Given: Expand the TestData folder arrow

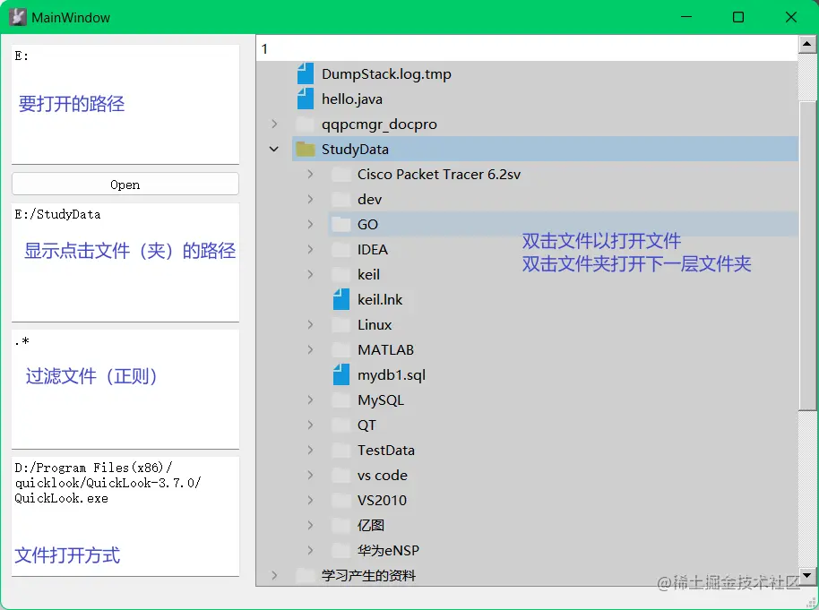Looking at the screenshot, I should click(x=310, y=451).
